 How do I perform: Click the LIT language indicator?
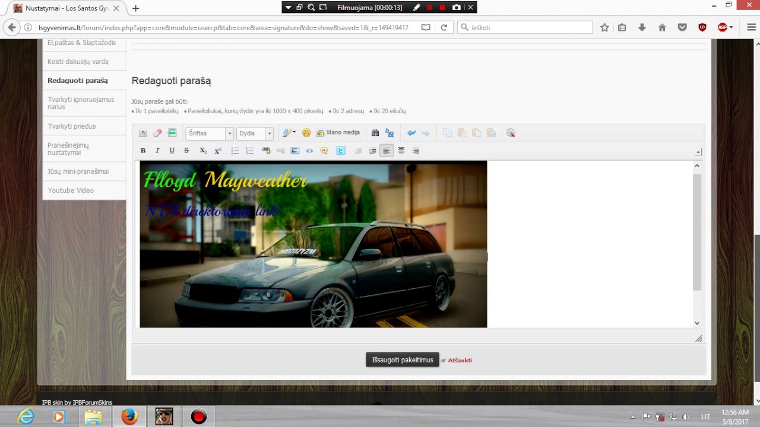706,417
